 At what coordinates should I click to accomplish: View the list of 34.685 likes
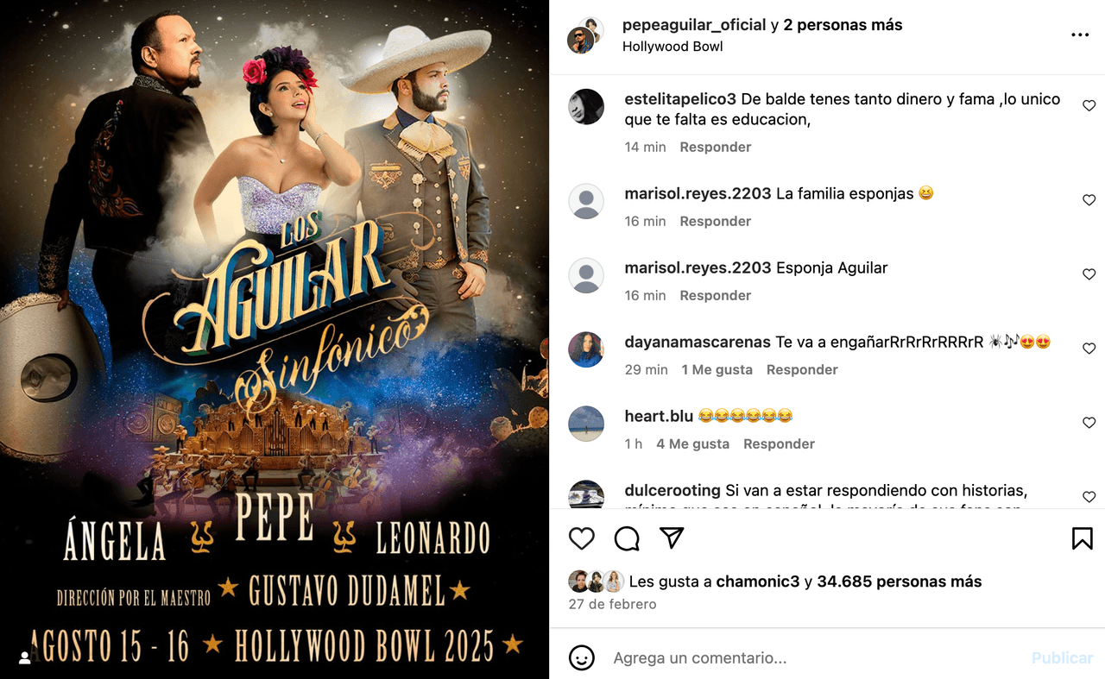[x=900, y=582]
